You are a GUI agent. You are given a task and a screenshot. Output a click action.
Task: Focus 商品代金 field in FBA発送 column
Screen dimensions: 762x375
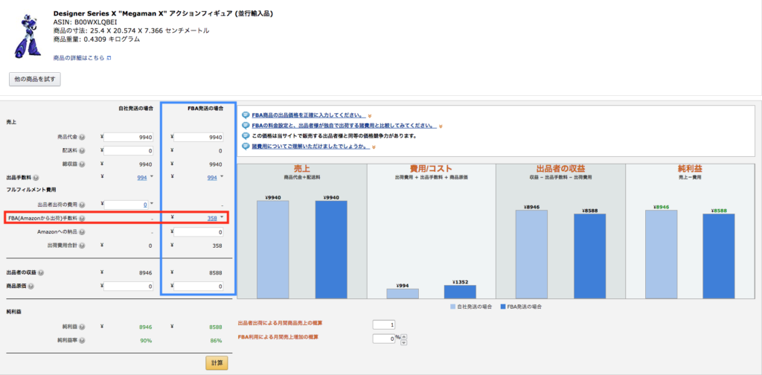point(199,138)
